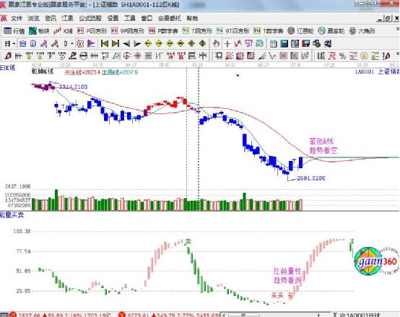This screenshot has width=400, height=317.
Task: Click the 日K线 label on chart
Action: click(x=8, y=68)
